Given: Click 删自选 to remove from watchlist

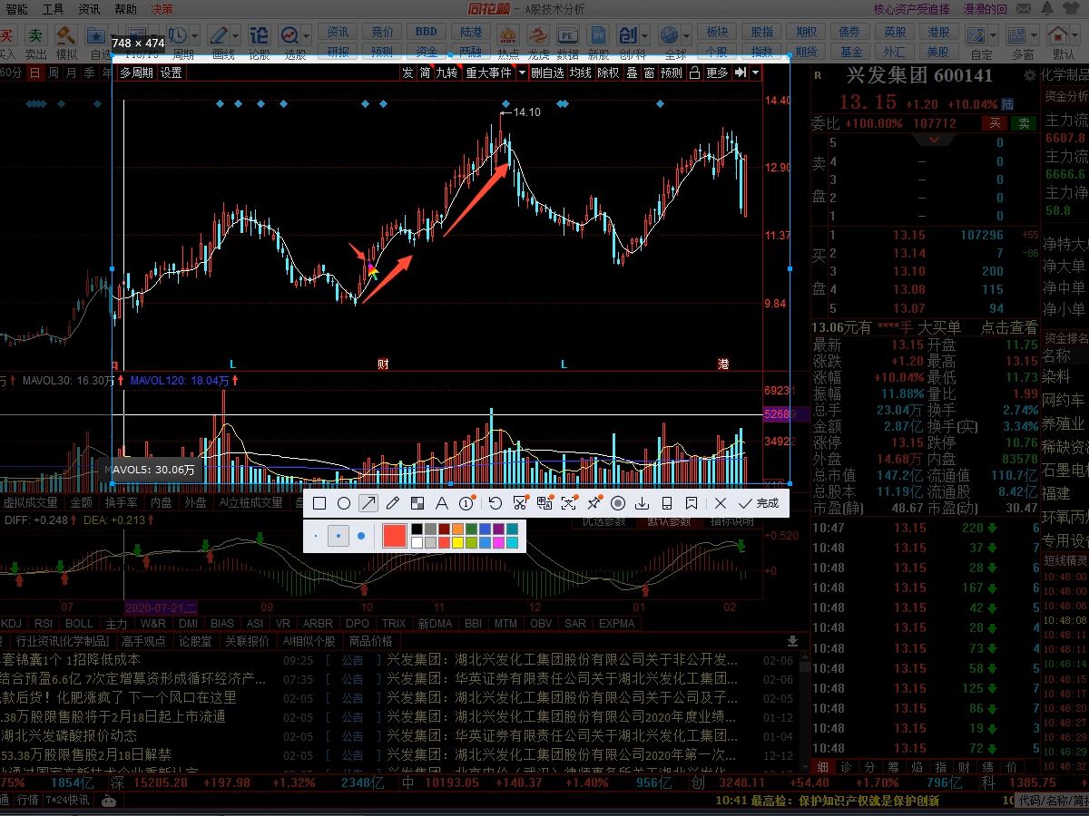Looking at the screenshot, I should 547,73.
